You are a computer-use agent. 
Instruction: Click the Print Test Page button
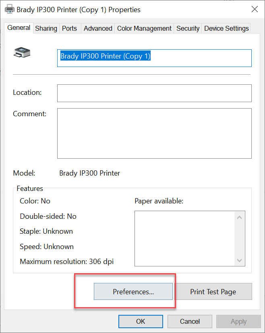pos(213,291)
